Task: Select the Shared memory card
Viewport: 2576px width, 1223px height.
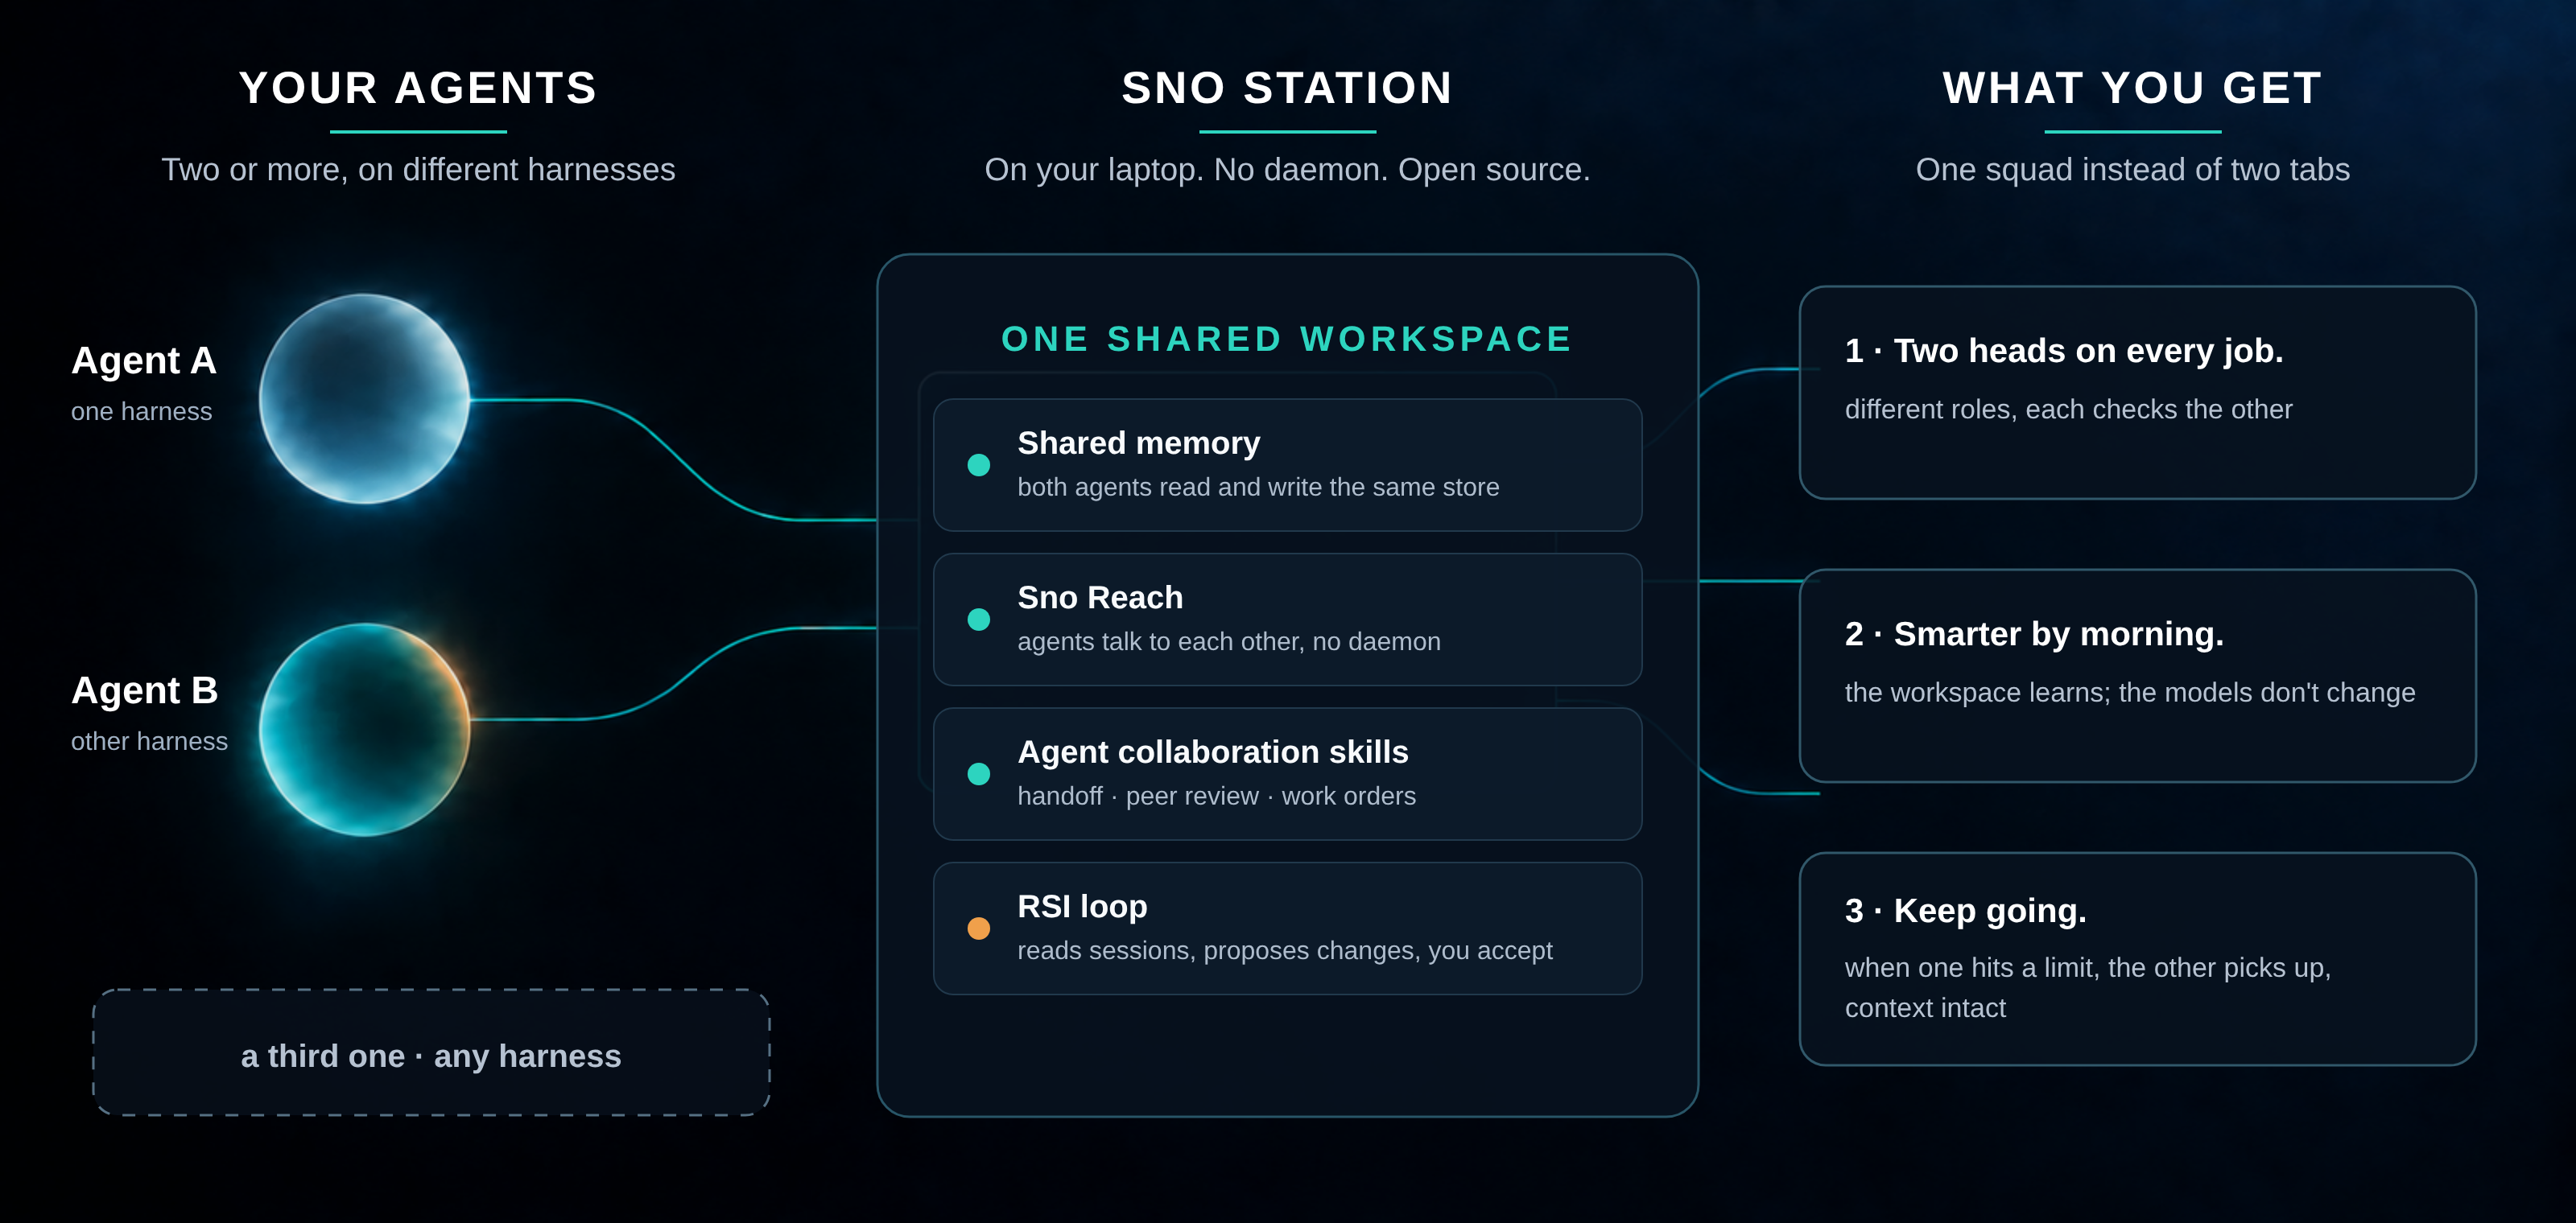Action: point(1287,464)
